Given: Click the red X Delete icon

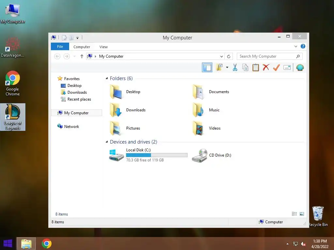Looking at the screenshot, I should [266, 67].
